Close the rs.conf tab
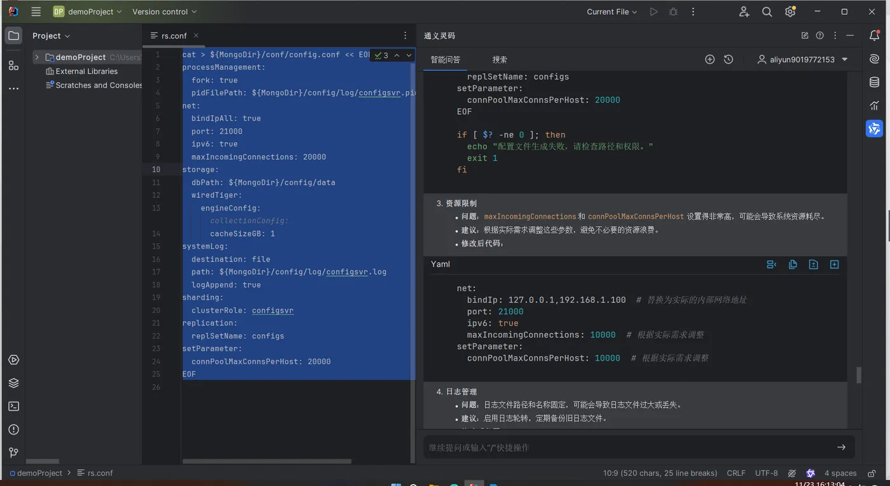The width and height of the screenshot is (890, 486). (x=196, y=36)
